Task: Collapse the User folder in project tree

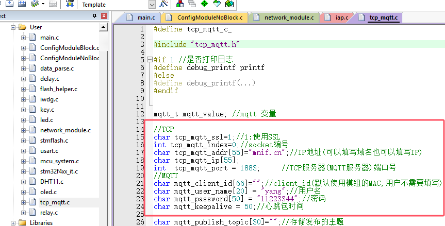Action: pyautogui.click(x=13, y=27)
